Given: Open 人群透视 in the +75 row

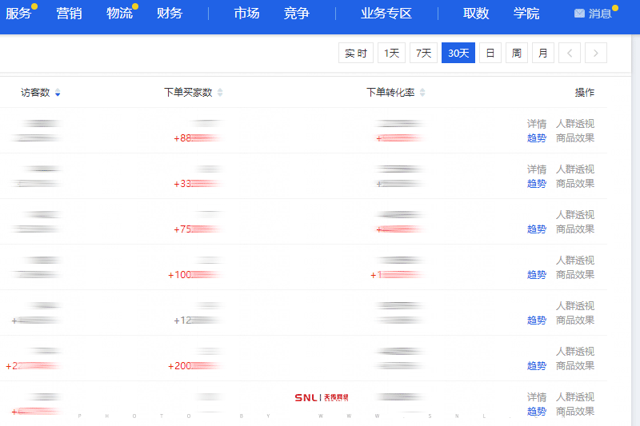Looking at the screenshot, I should (x=575, y=215).
